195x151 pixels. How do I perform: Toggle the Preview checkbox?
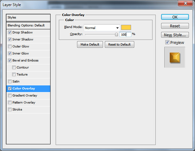point(167,42)
